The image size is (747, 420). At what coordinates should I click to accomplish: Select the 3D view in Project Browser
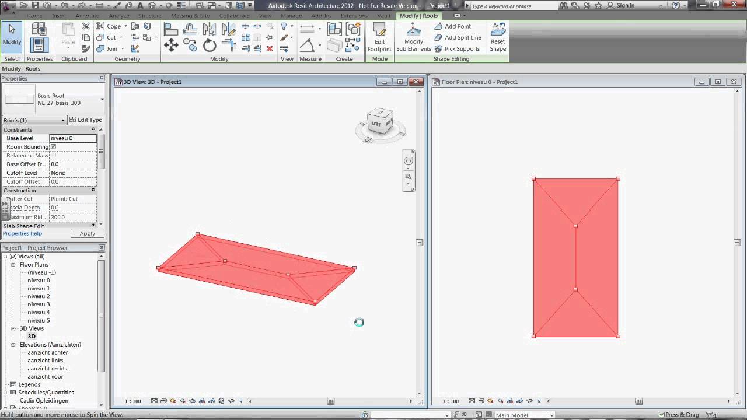(32, 337)
